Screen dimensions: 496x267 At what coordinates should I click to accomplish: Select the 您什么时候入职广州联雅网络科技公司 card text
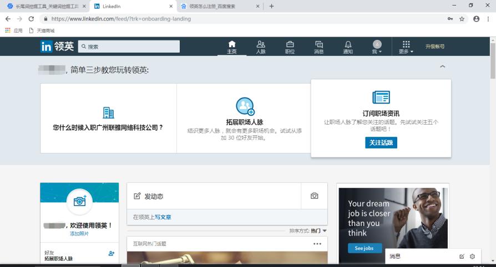pos(108,127)
